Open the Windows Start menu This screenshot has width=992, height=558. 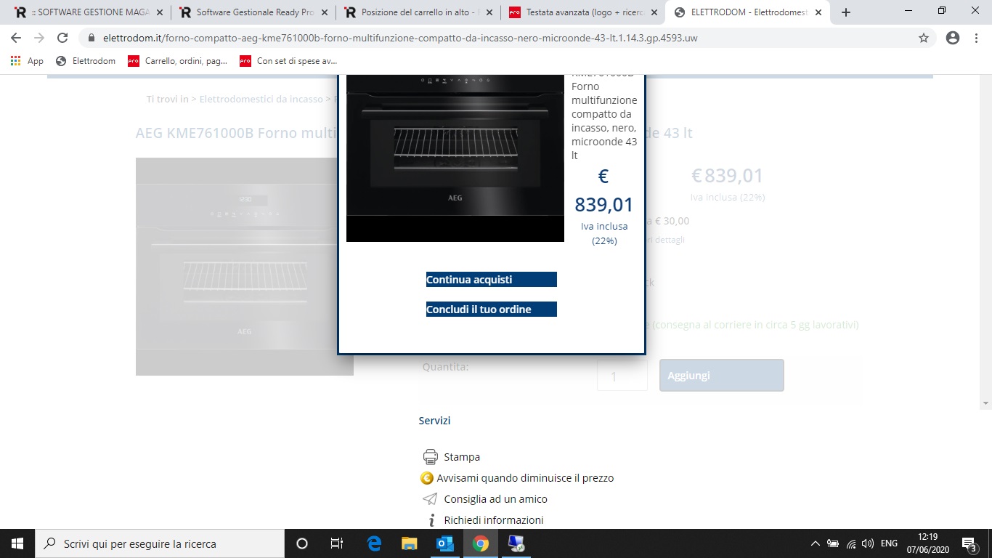(17, 543)
